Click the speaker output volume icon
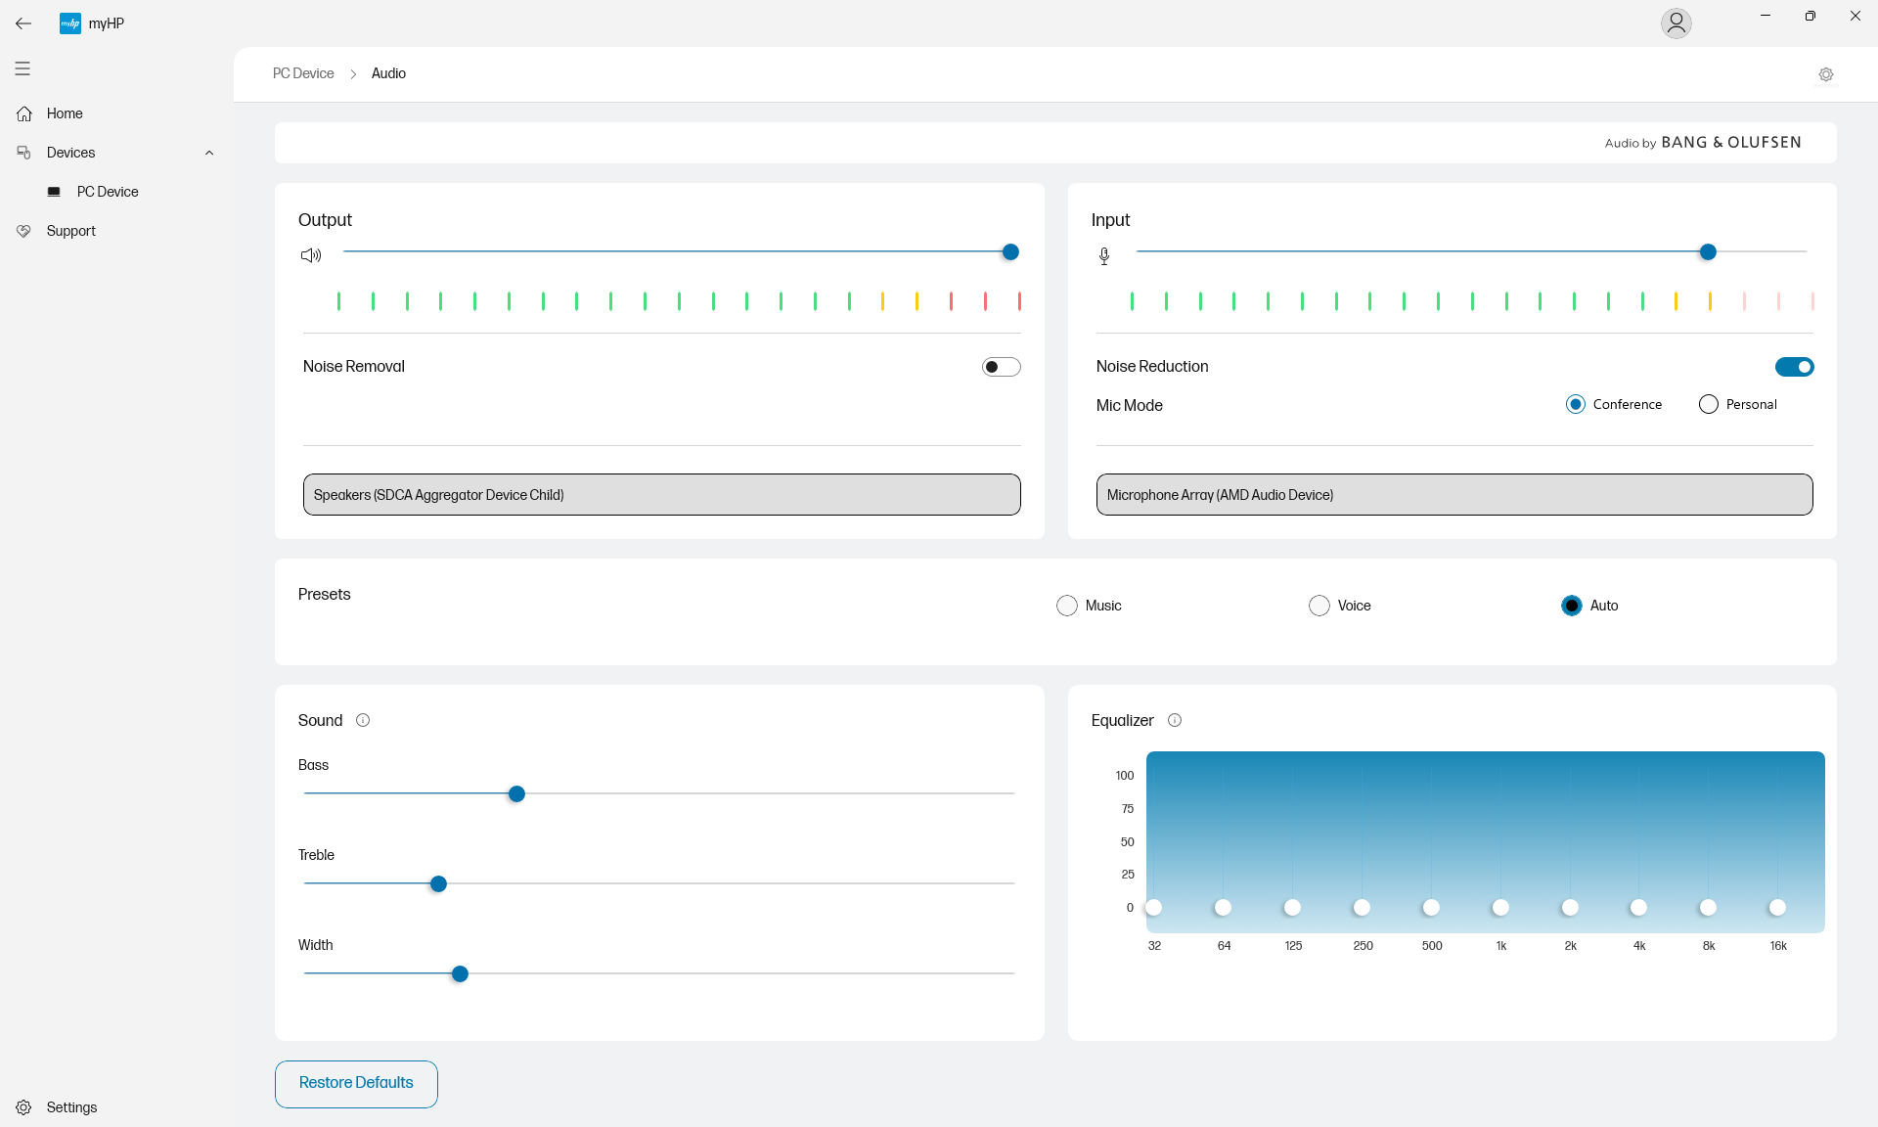Image resolution: width=1878 pixels, height=1127 pixels. [311, 255]
